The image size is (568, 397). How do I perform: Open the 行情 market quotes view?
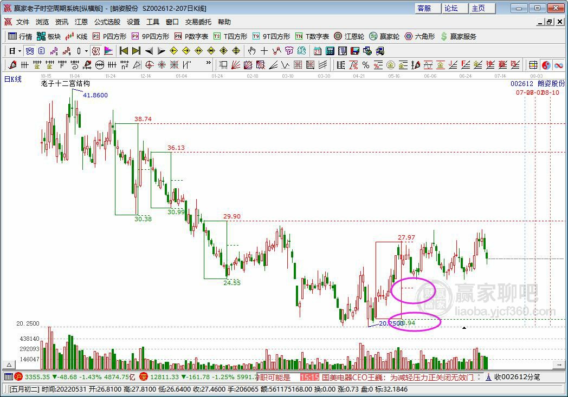[x=20, y=37]
